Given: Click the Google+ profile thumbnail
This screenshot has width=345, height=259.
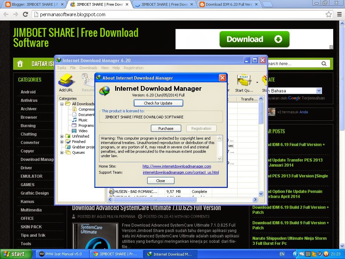Looking at the screenshot, I should pos(272,112).
